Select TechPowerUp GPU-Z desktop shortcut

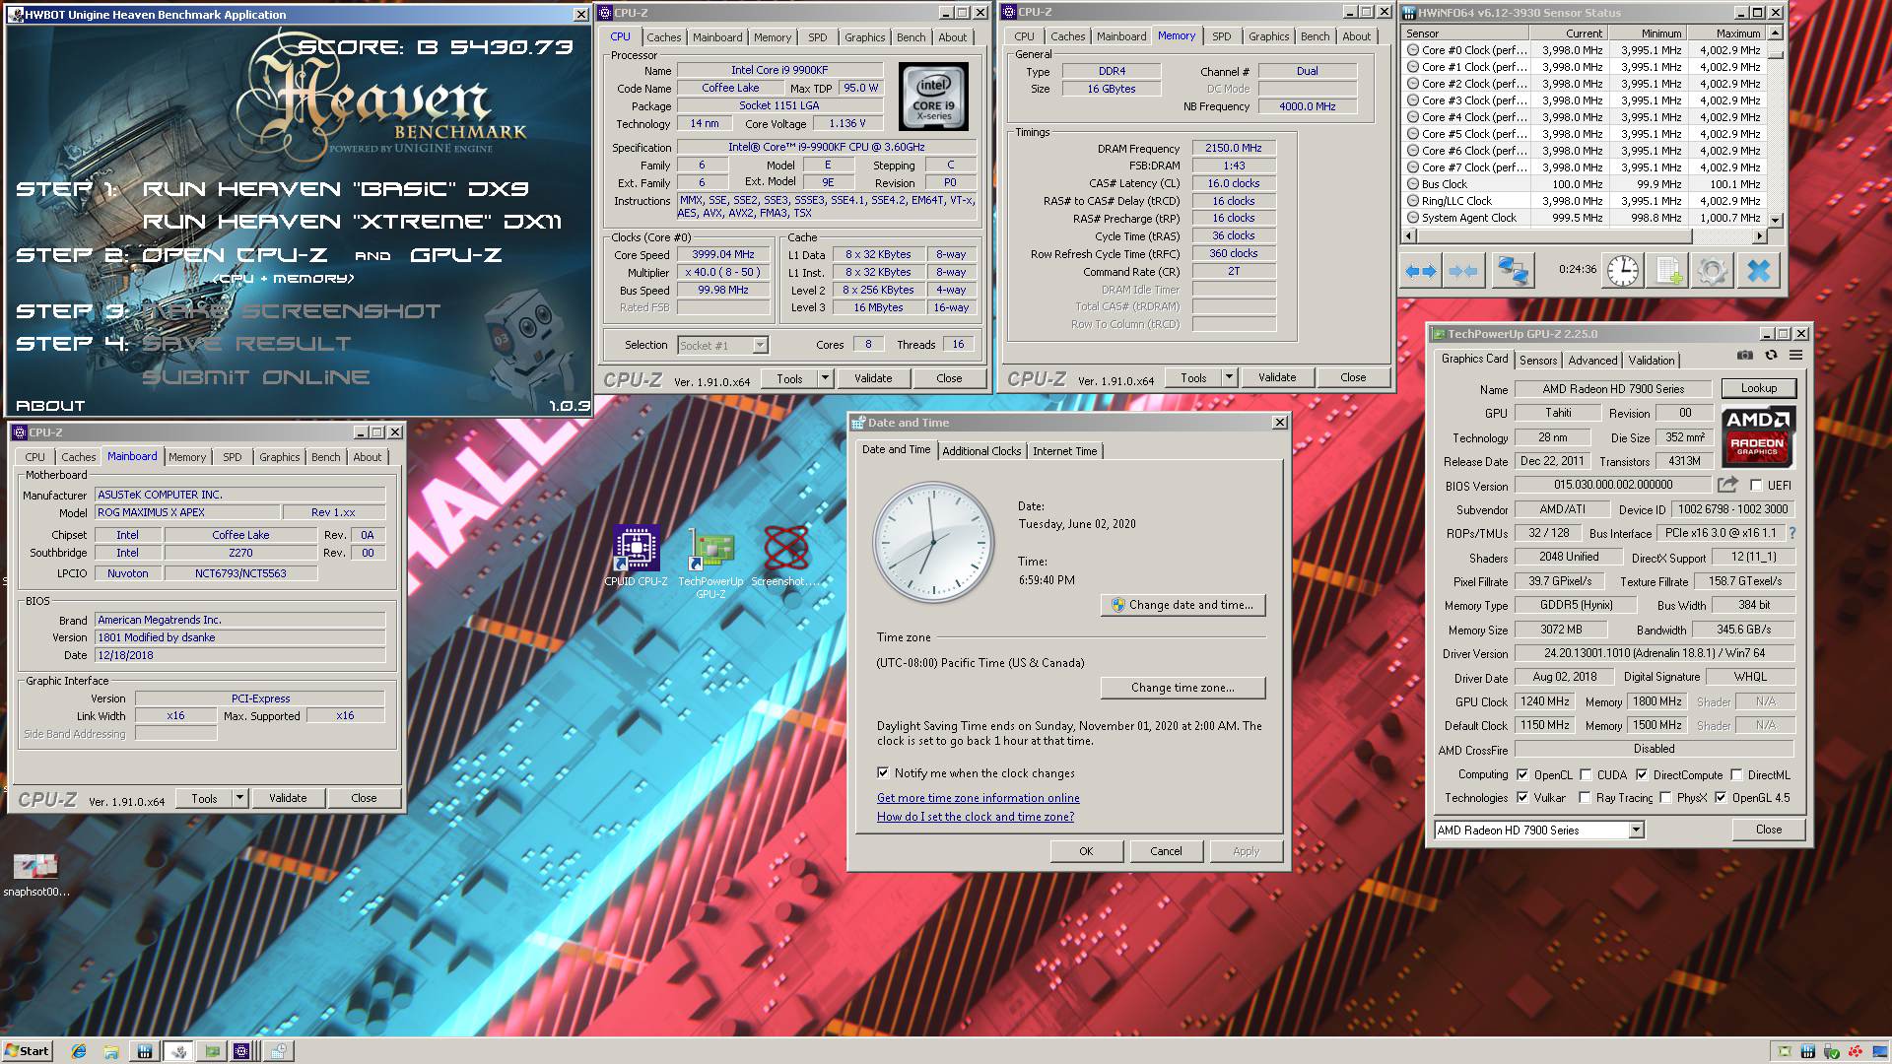click(710, 565)
